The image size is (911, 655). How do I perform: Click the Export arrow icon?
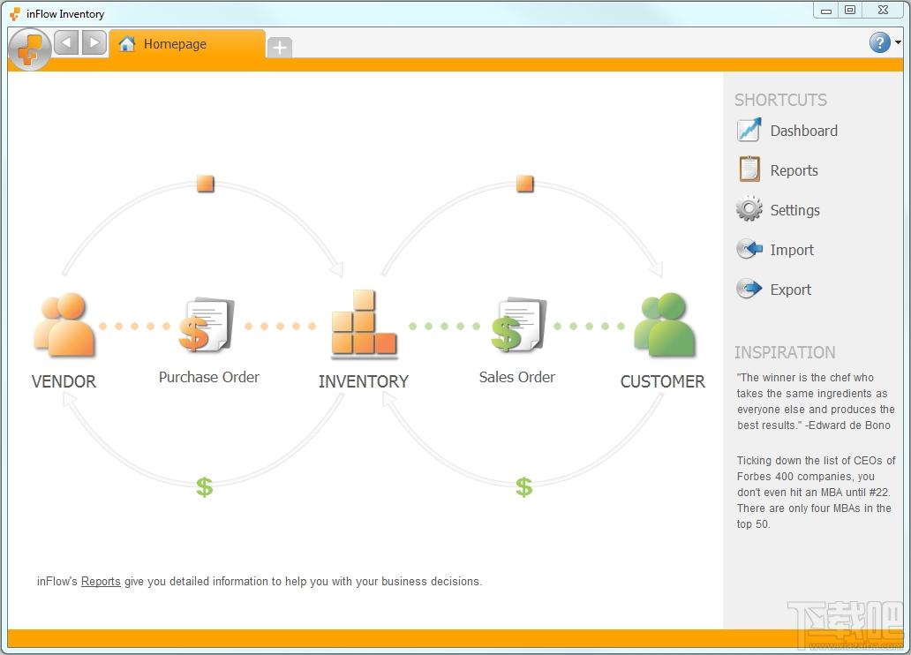coord(749,289)
